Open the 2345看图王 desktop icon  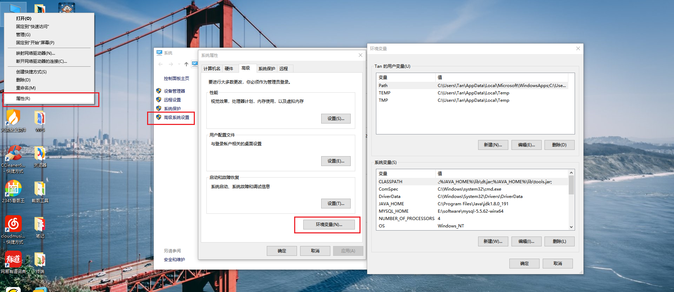(x=13, y=189)
